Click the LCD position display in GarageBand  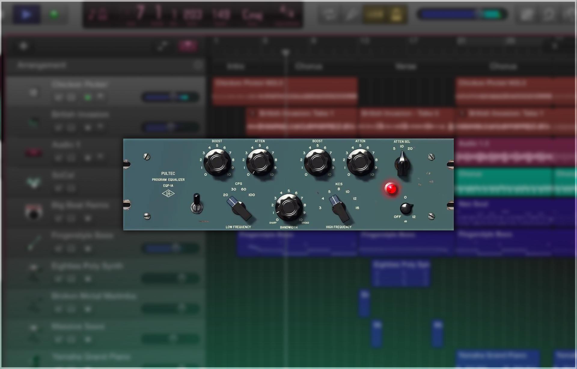coord(192,15)
